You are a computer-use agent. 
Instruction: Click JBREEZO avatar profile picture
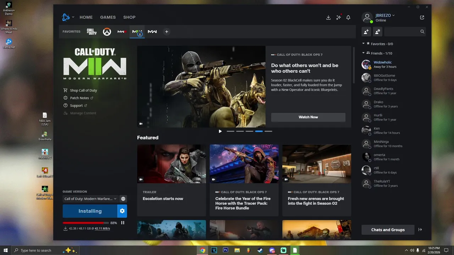pos(367,17)
